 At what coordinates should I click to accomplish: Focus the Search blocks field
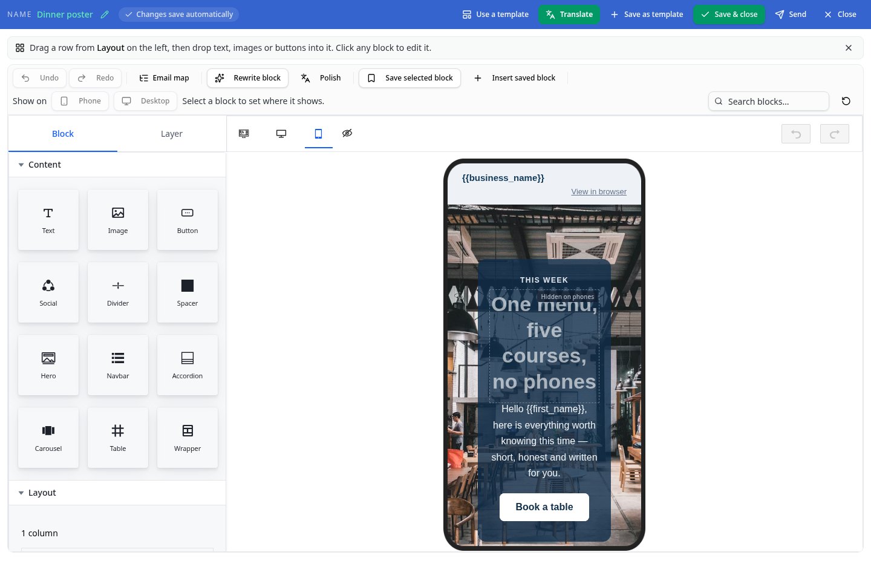coord(769,101)
